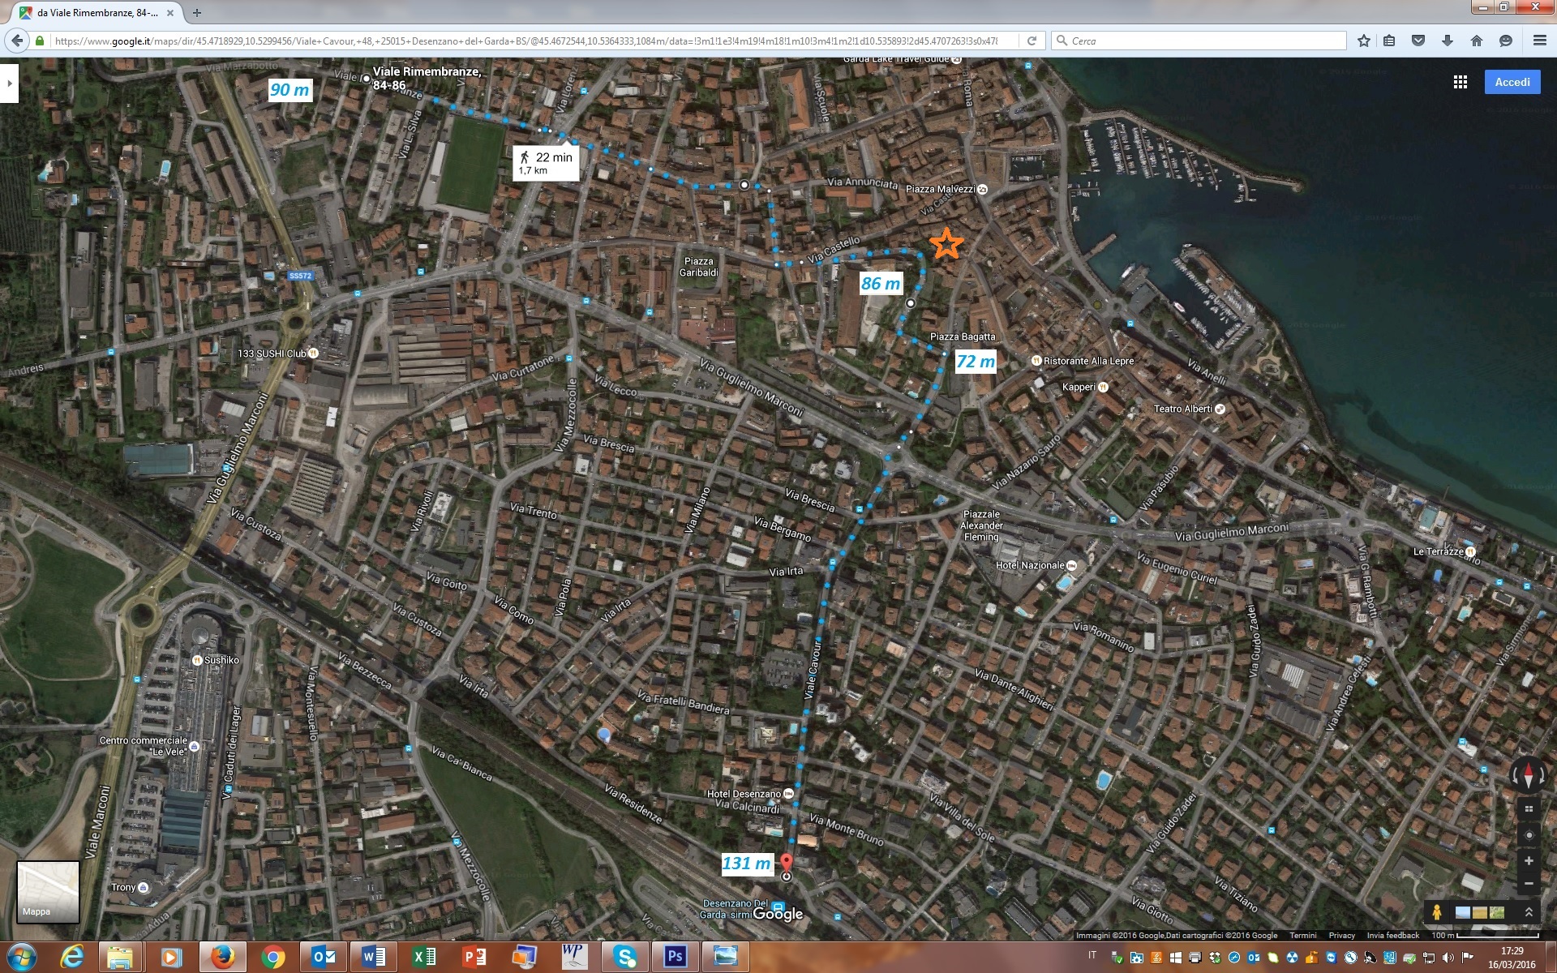Click the Google apps grid icon
The width and height of the screenshot is (1557, 973).
click(1460, 82)
